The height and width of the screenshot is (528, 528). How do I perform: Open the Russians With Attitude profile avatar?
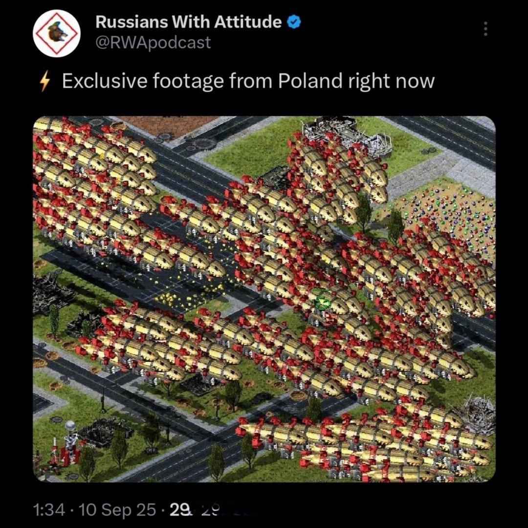coord(57,33)
